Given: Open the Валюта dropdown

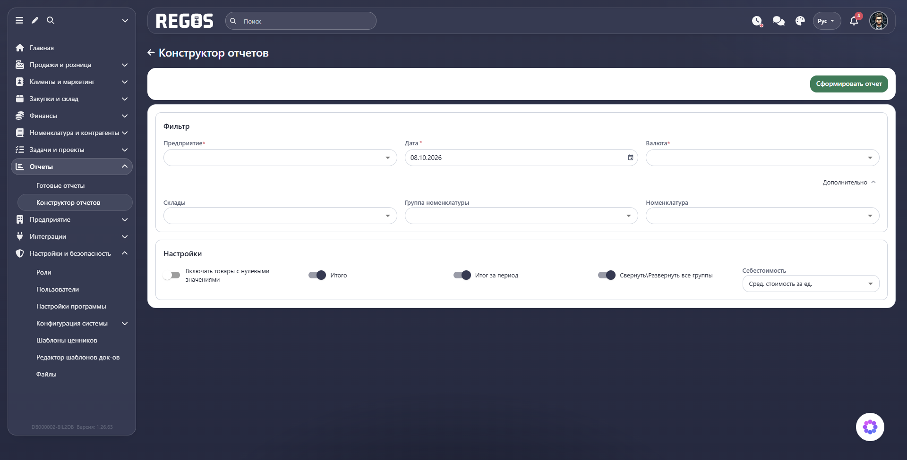Looking at the screenshot, I should (x=762, y=158).
